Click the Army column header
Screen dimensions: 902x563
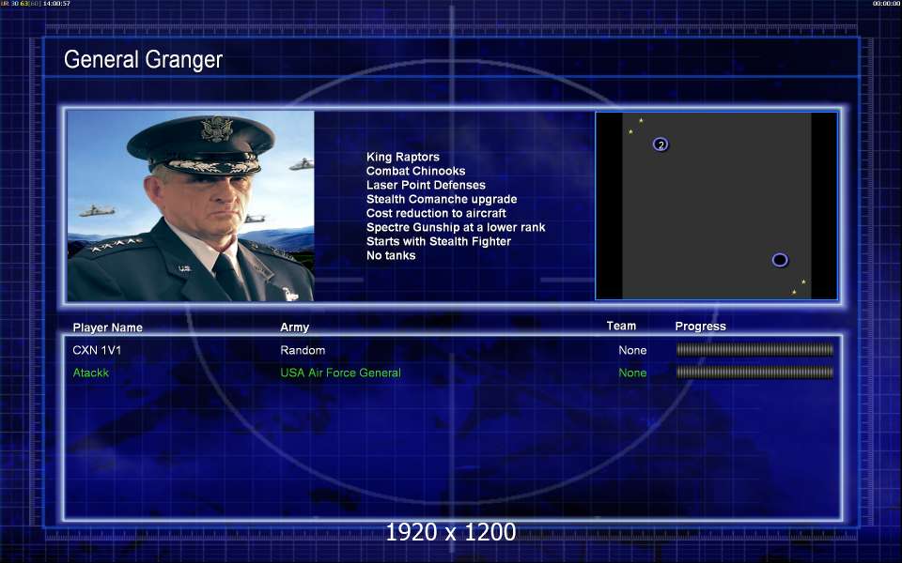pyautogui.click(x=294, y=327)
